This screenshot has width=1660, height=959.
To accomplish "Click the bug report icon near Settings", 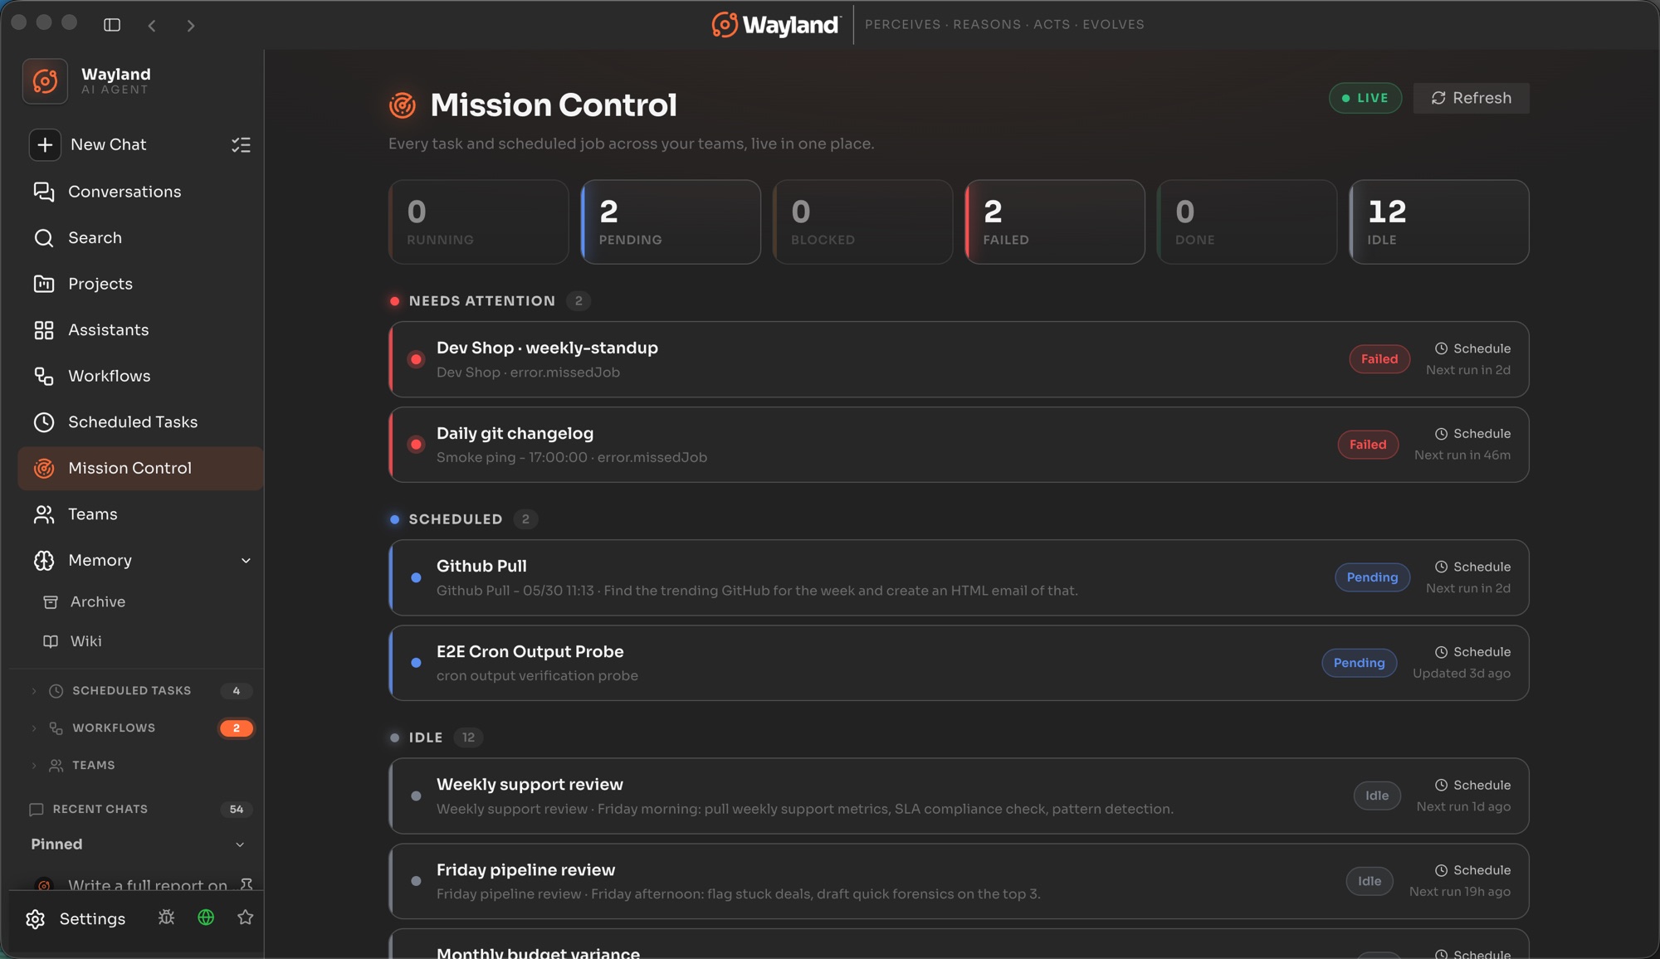I will [166, 918].
